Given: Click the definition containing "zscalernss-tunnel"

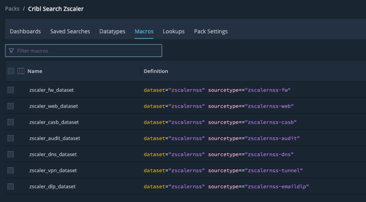Looking at the screenshot, I should tap(223, 171).
